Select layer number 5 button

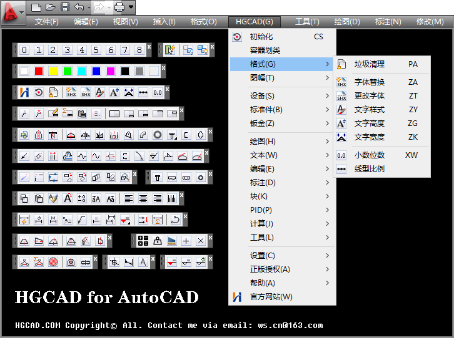click(x=96, y=50)
